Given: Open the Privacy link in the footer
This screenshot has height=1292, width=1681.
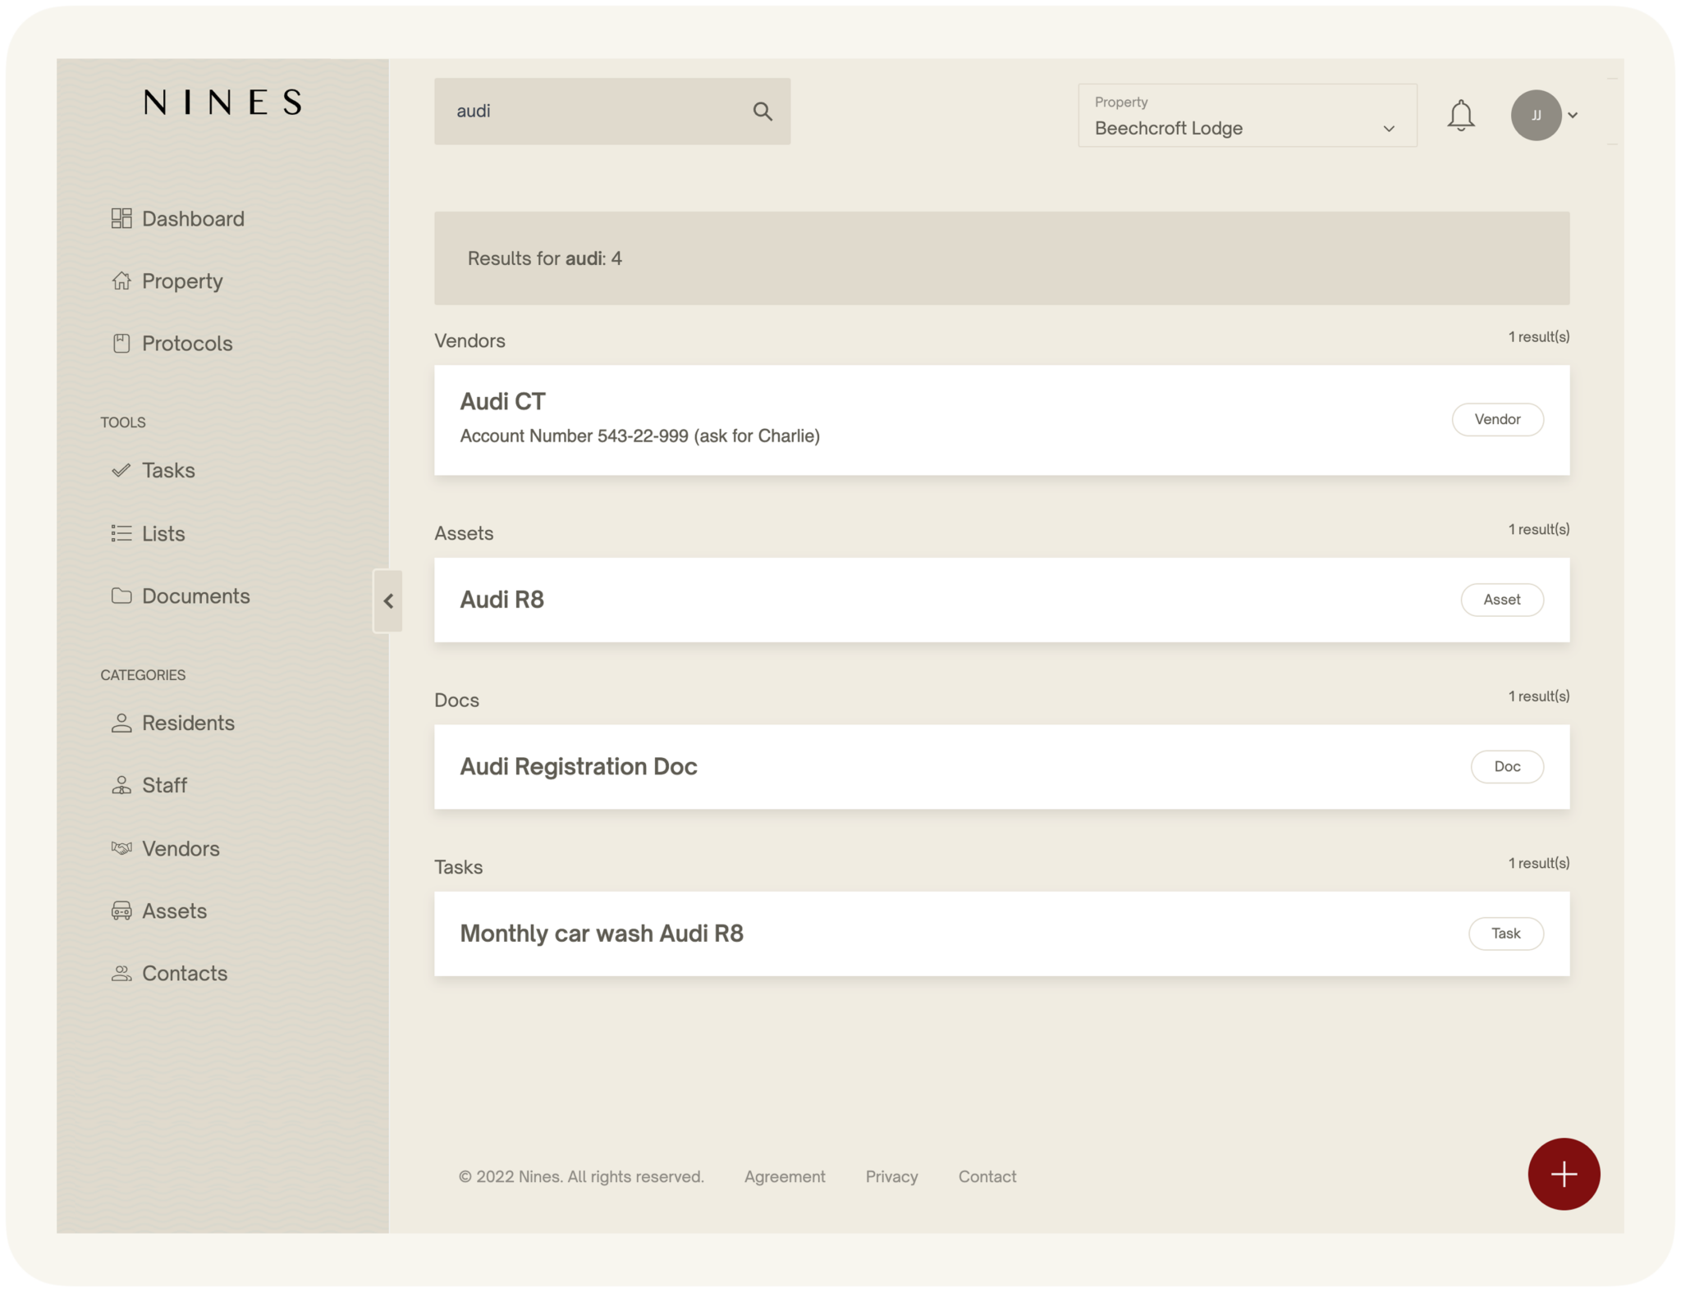Looking at the screenshot, I should [891, 1176].
